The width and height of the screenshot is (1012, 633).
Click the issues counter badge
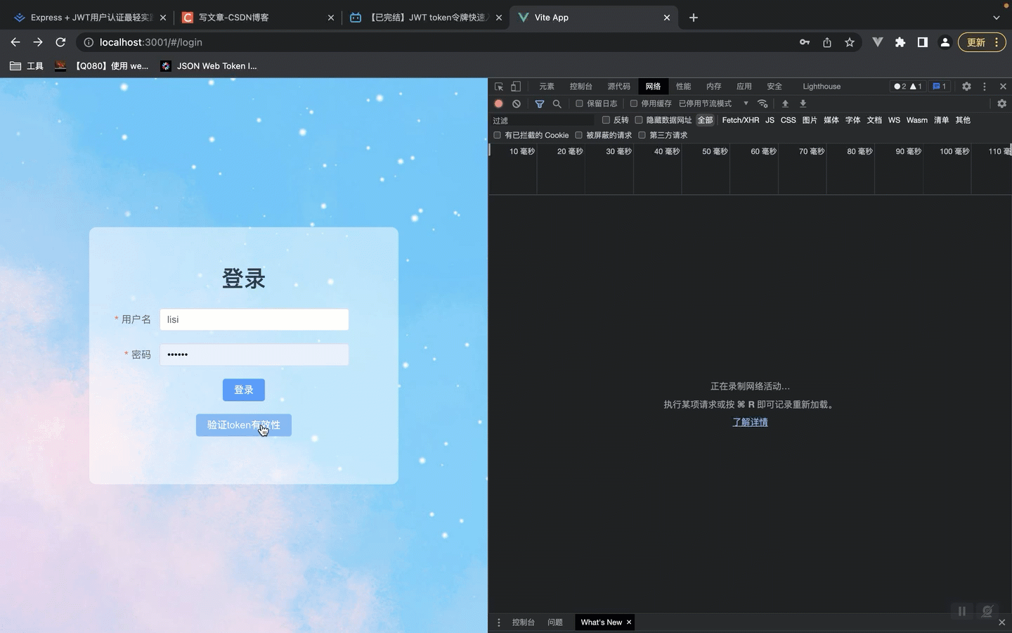[x=939, y=87]
